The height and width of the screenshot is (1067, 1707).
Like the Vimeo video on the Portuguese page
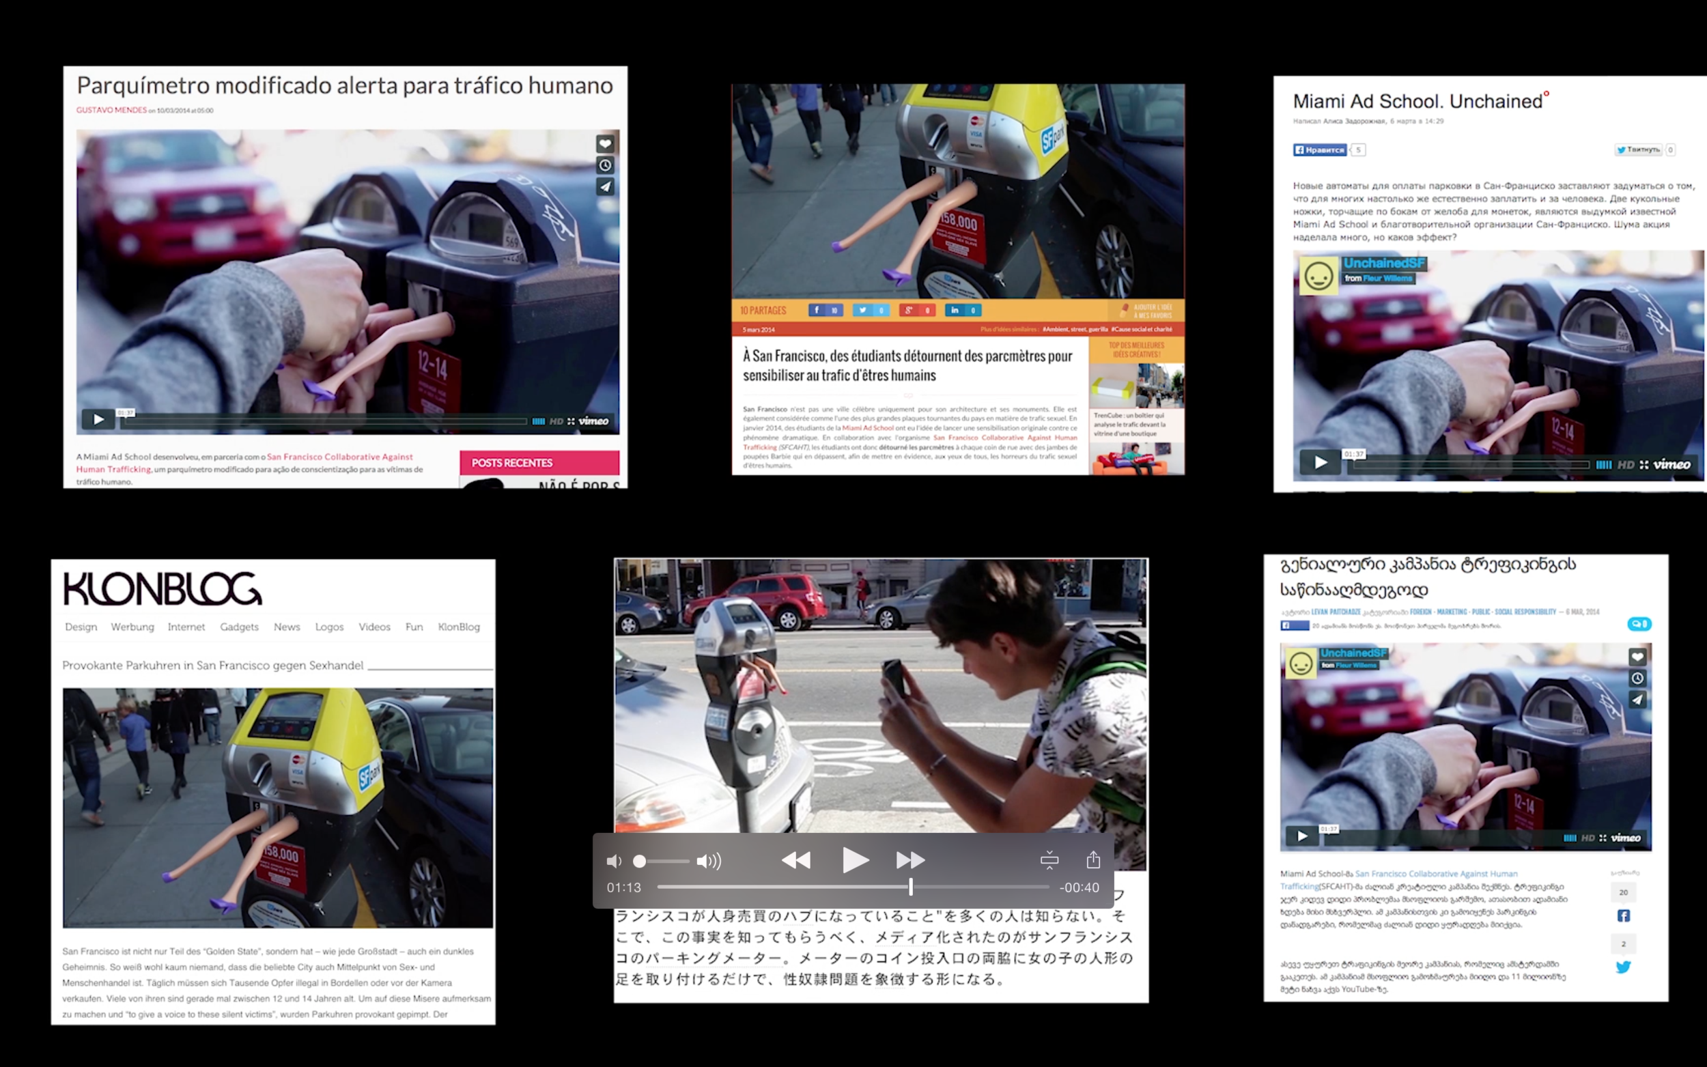coord(606,143)
